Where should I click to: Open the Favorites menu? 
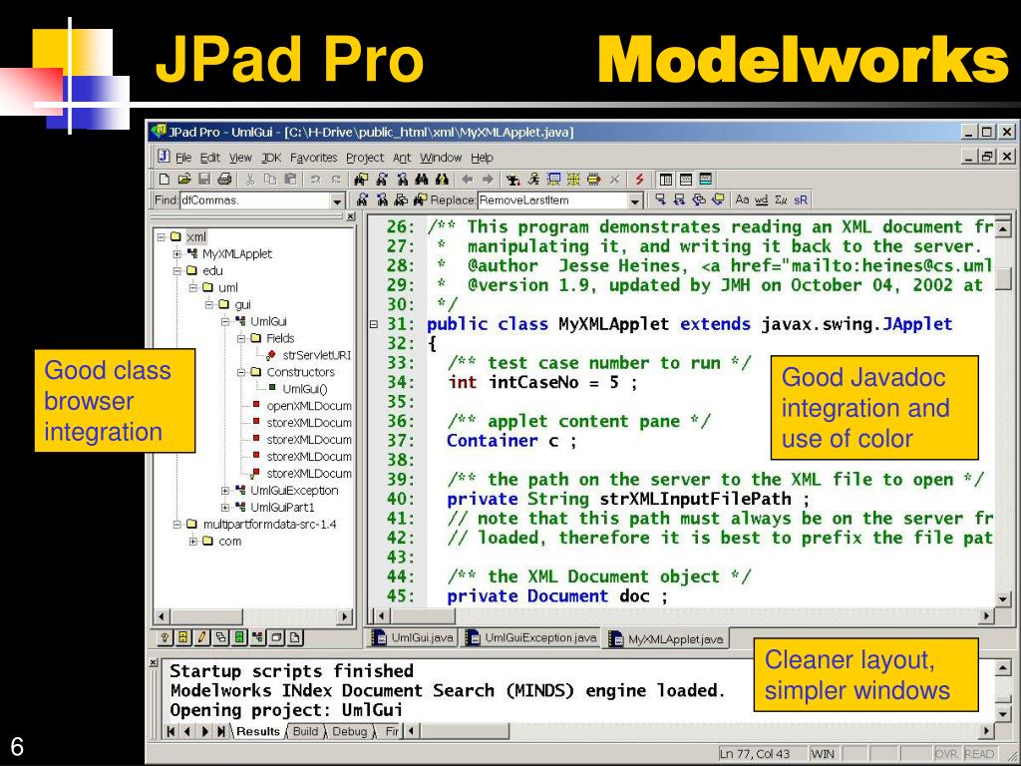pyautogui.click(x=314, y=158)
